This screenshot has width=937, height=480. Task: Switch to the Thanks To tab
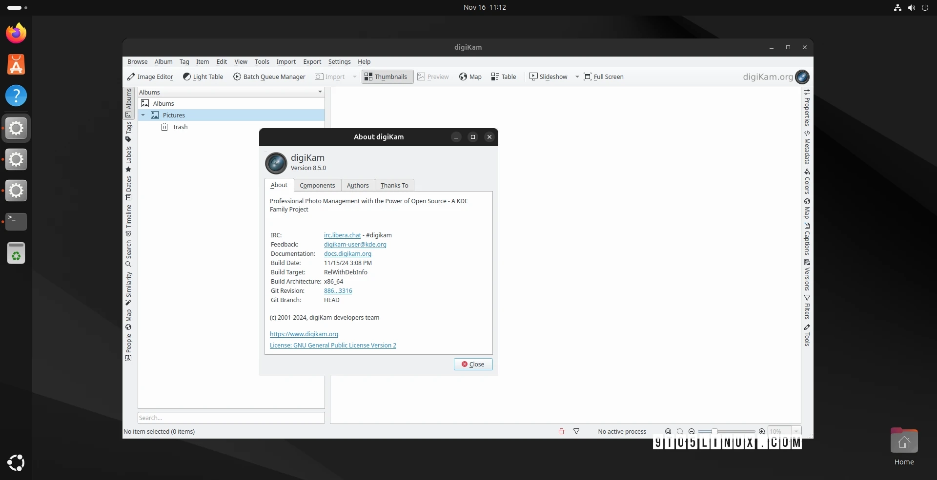394,185
